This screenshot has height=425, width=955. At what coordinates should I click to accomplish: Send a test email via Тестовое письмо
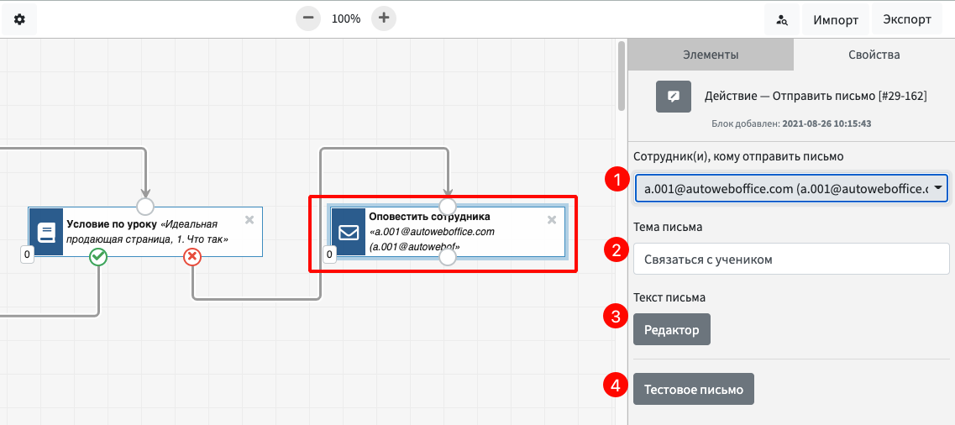coord(693,390)
